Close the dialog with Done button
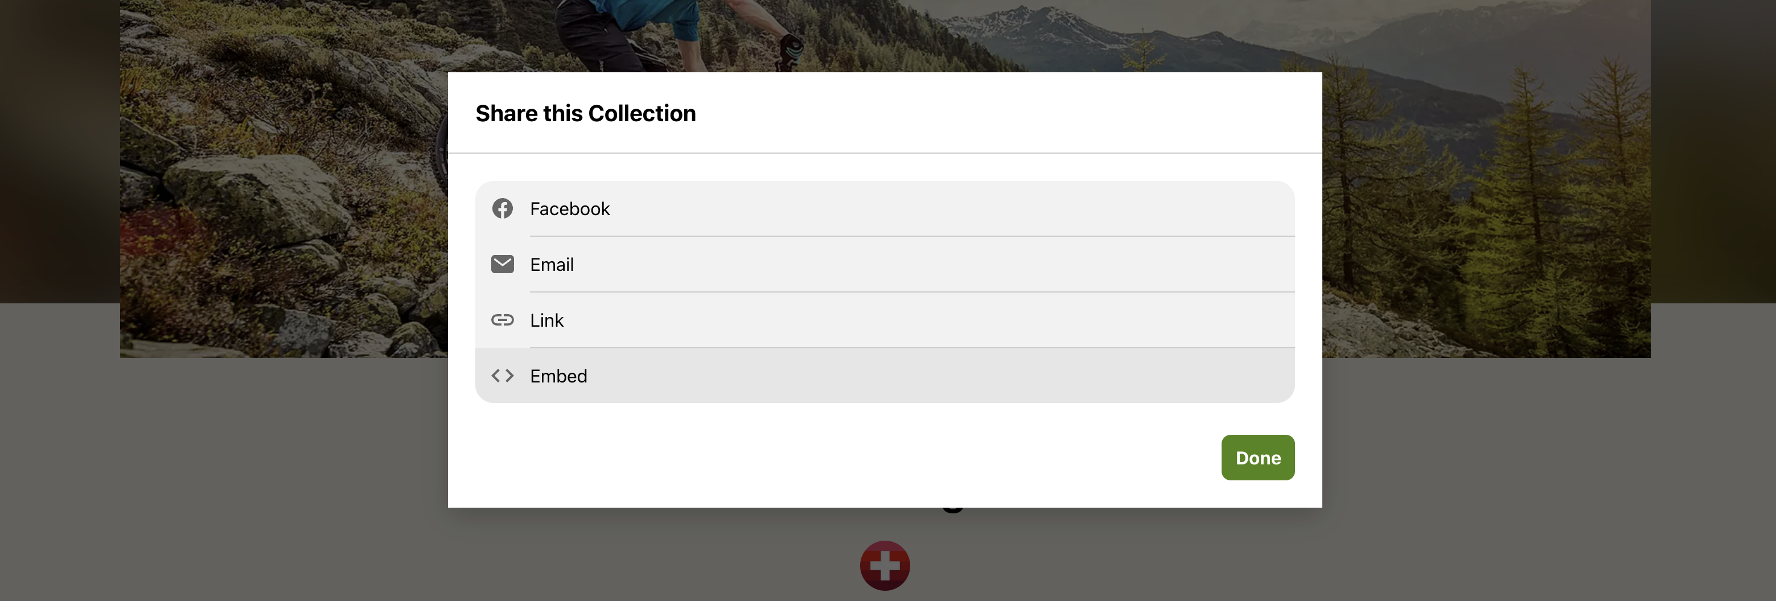The width and height of the screenshot is (1776, 601). pos(1257,458)
